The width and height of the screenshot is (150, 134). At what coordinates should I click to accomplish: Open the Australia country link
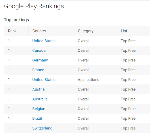40,99
